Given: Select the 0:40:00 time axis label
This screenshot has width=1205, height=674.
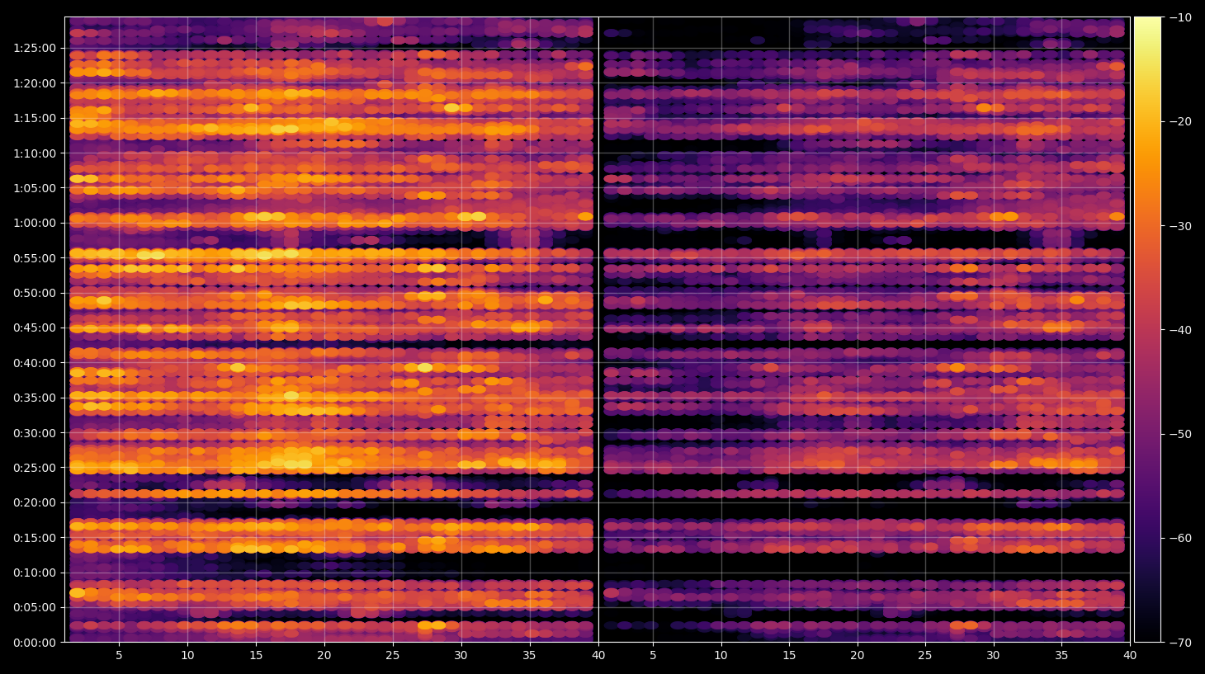Looking at the screenshot, I should click(x=35, y=363).
